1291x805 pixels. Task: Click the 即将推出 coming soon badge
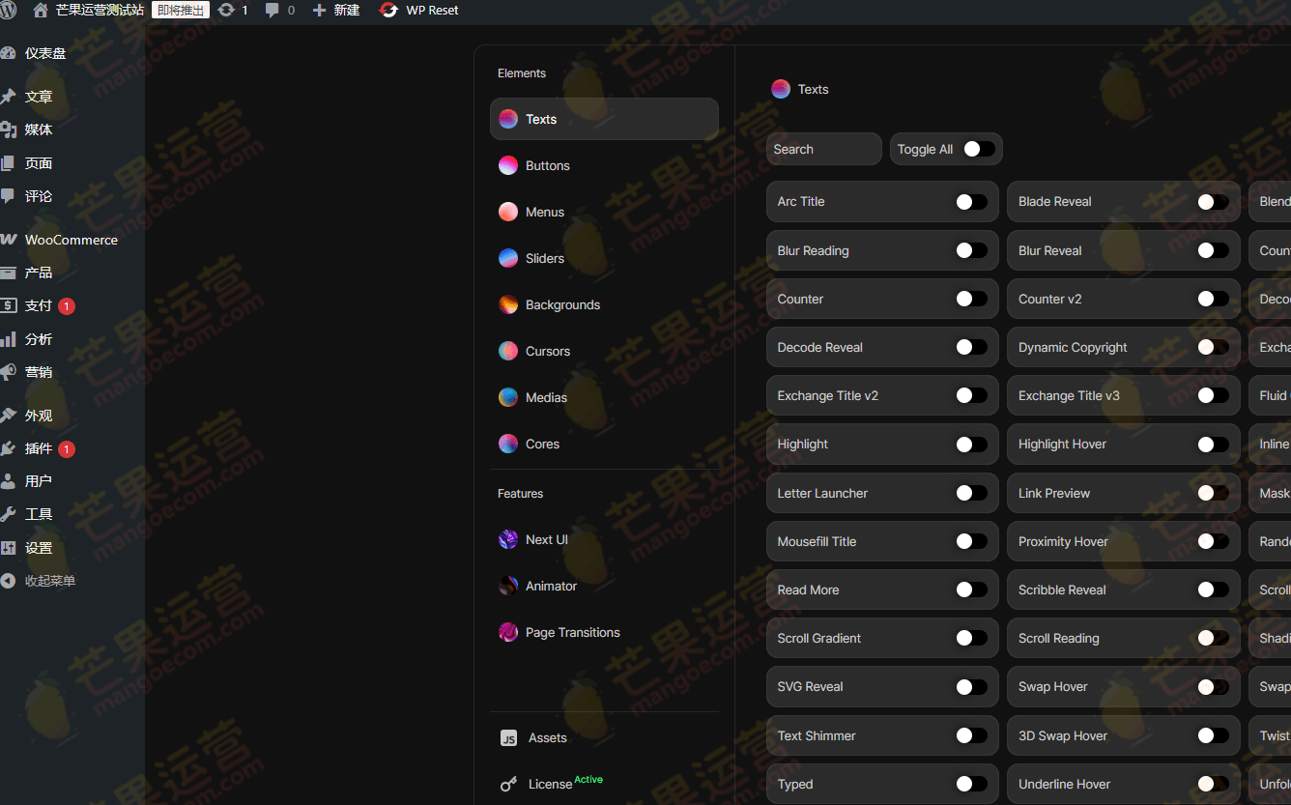pos(181,10)
